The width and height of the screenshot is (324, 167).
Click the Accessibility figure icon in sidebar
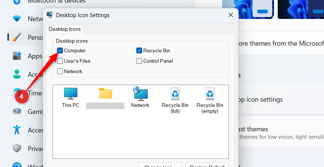(17, 130)
